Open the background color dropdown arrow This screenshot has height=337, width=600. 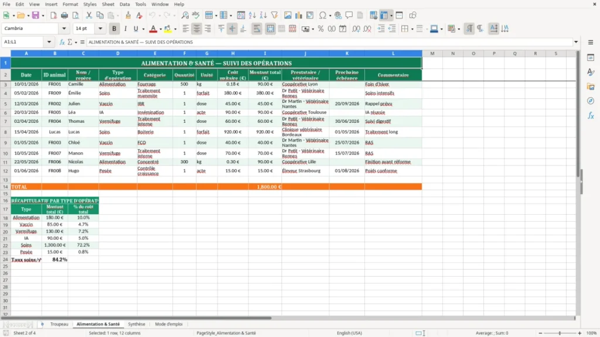click(x=175, y=29)
